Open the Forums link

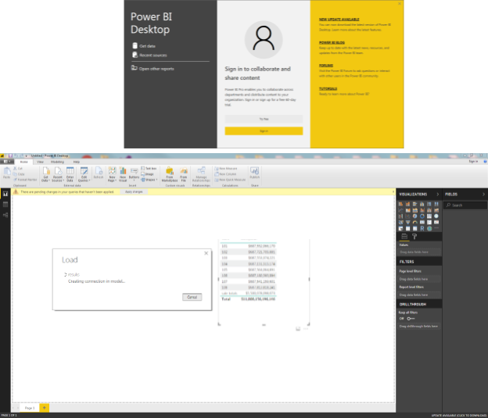(326, 66)
